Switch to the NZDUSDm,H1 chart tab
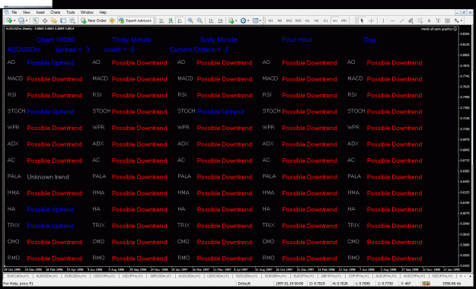 coord(247,276)
